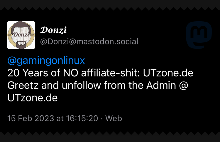Click UTzone.de in the first post line
The width and height of the screenshot is (220, 142).
(x=168, y=73)
